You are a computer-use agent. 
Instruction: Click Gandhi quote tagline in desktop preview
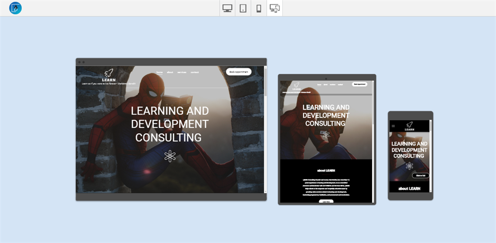click(108, 84)
